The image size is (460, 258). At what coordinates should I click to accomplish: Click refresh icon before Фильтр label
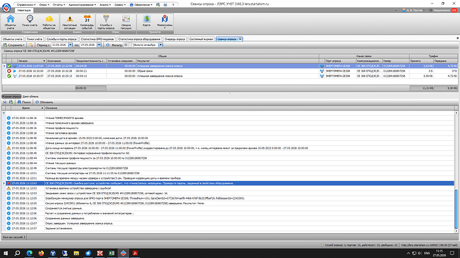click(x=107, y=45)
